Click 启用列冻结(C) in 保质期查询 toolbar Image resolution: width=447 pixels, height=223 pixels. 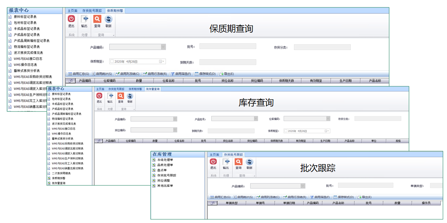pyautogui.click(x=127, y=74)
